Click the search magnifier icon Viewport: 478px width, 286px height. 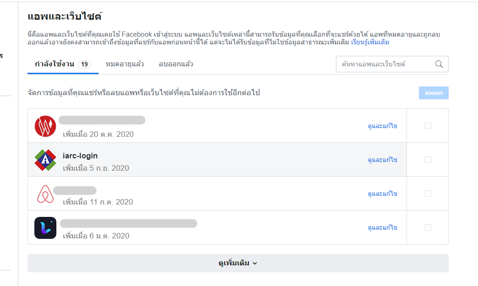439,64
